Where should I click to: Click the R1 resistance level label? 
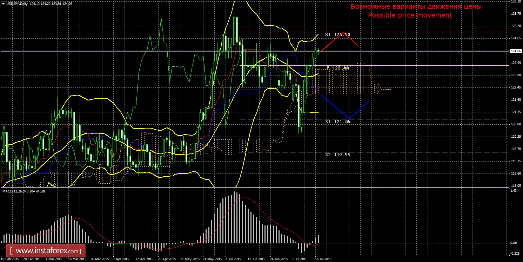click(337, 35)
